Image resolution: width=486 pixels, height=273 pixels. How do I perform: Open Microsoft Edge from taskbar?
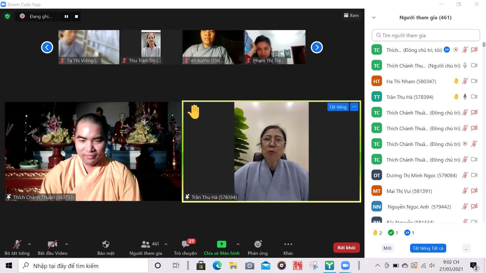pyautogui.click(x=217, y=266)
